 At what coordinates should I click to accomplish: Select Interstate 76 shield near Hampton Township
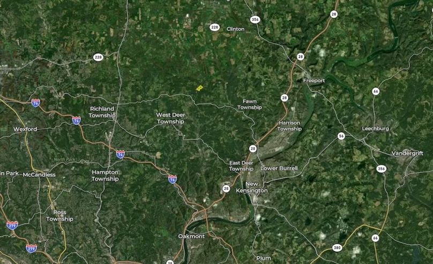[x=120, y=154]
